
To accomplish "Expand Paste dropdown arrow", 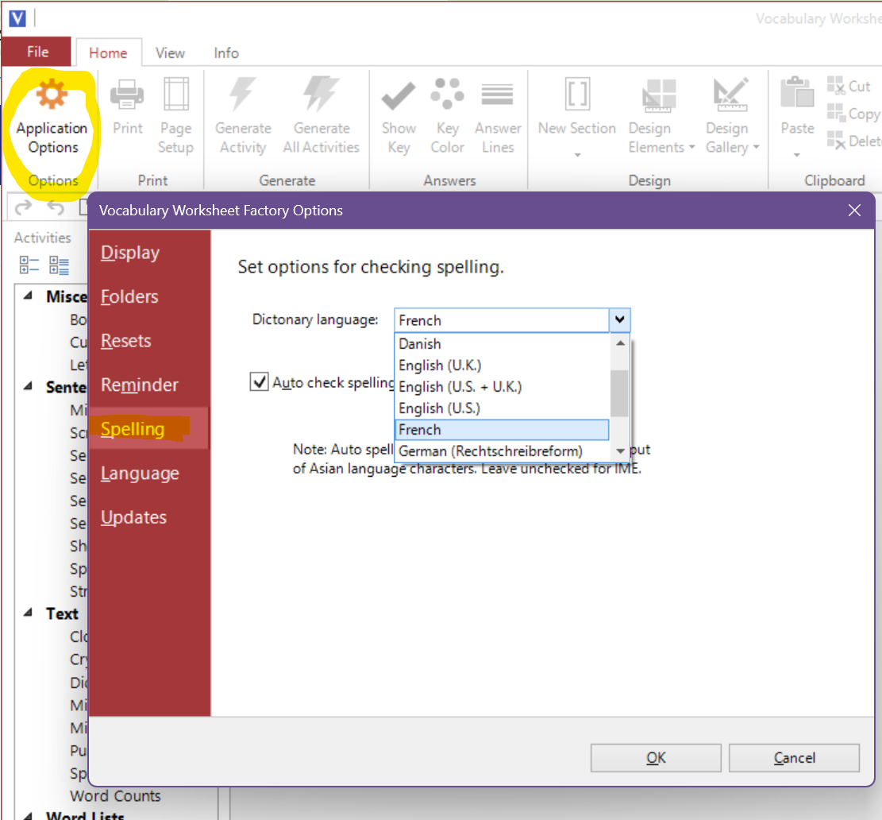I will tap(796, 155).
